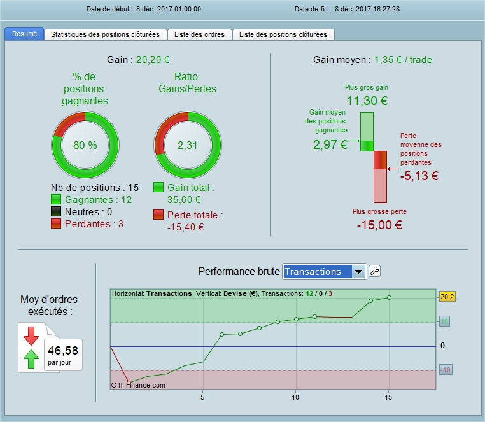Open Liste des positions clôturées tab
485x422 pixels.
[283, 34]
